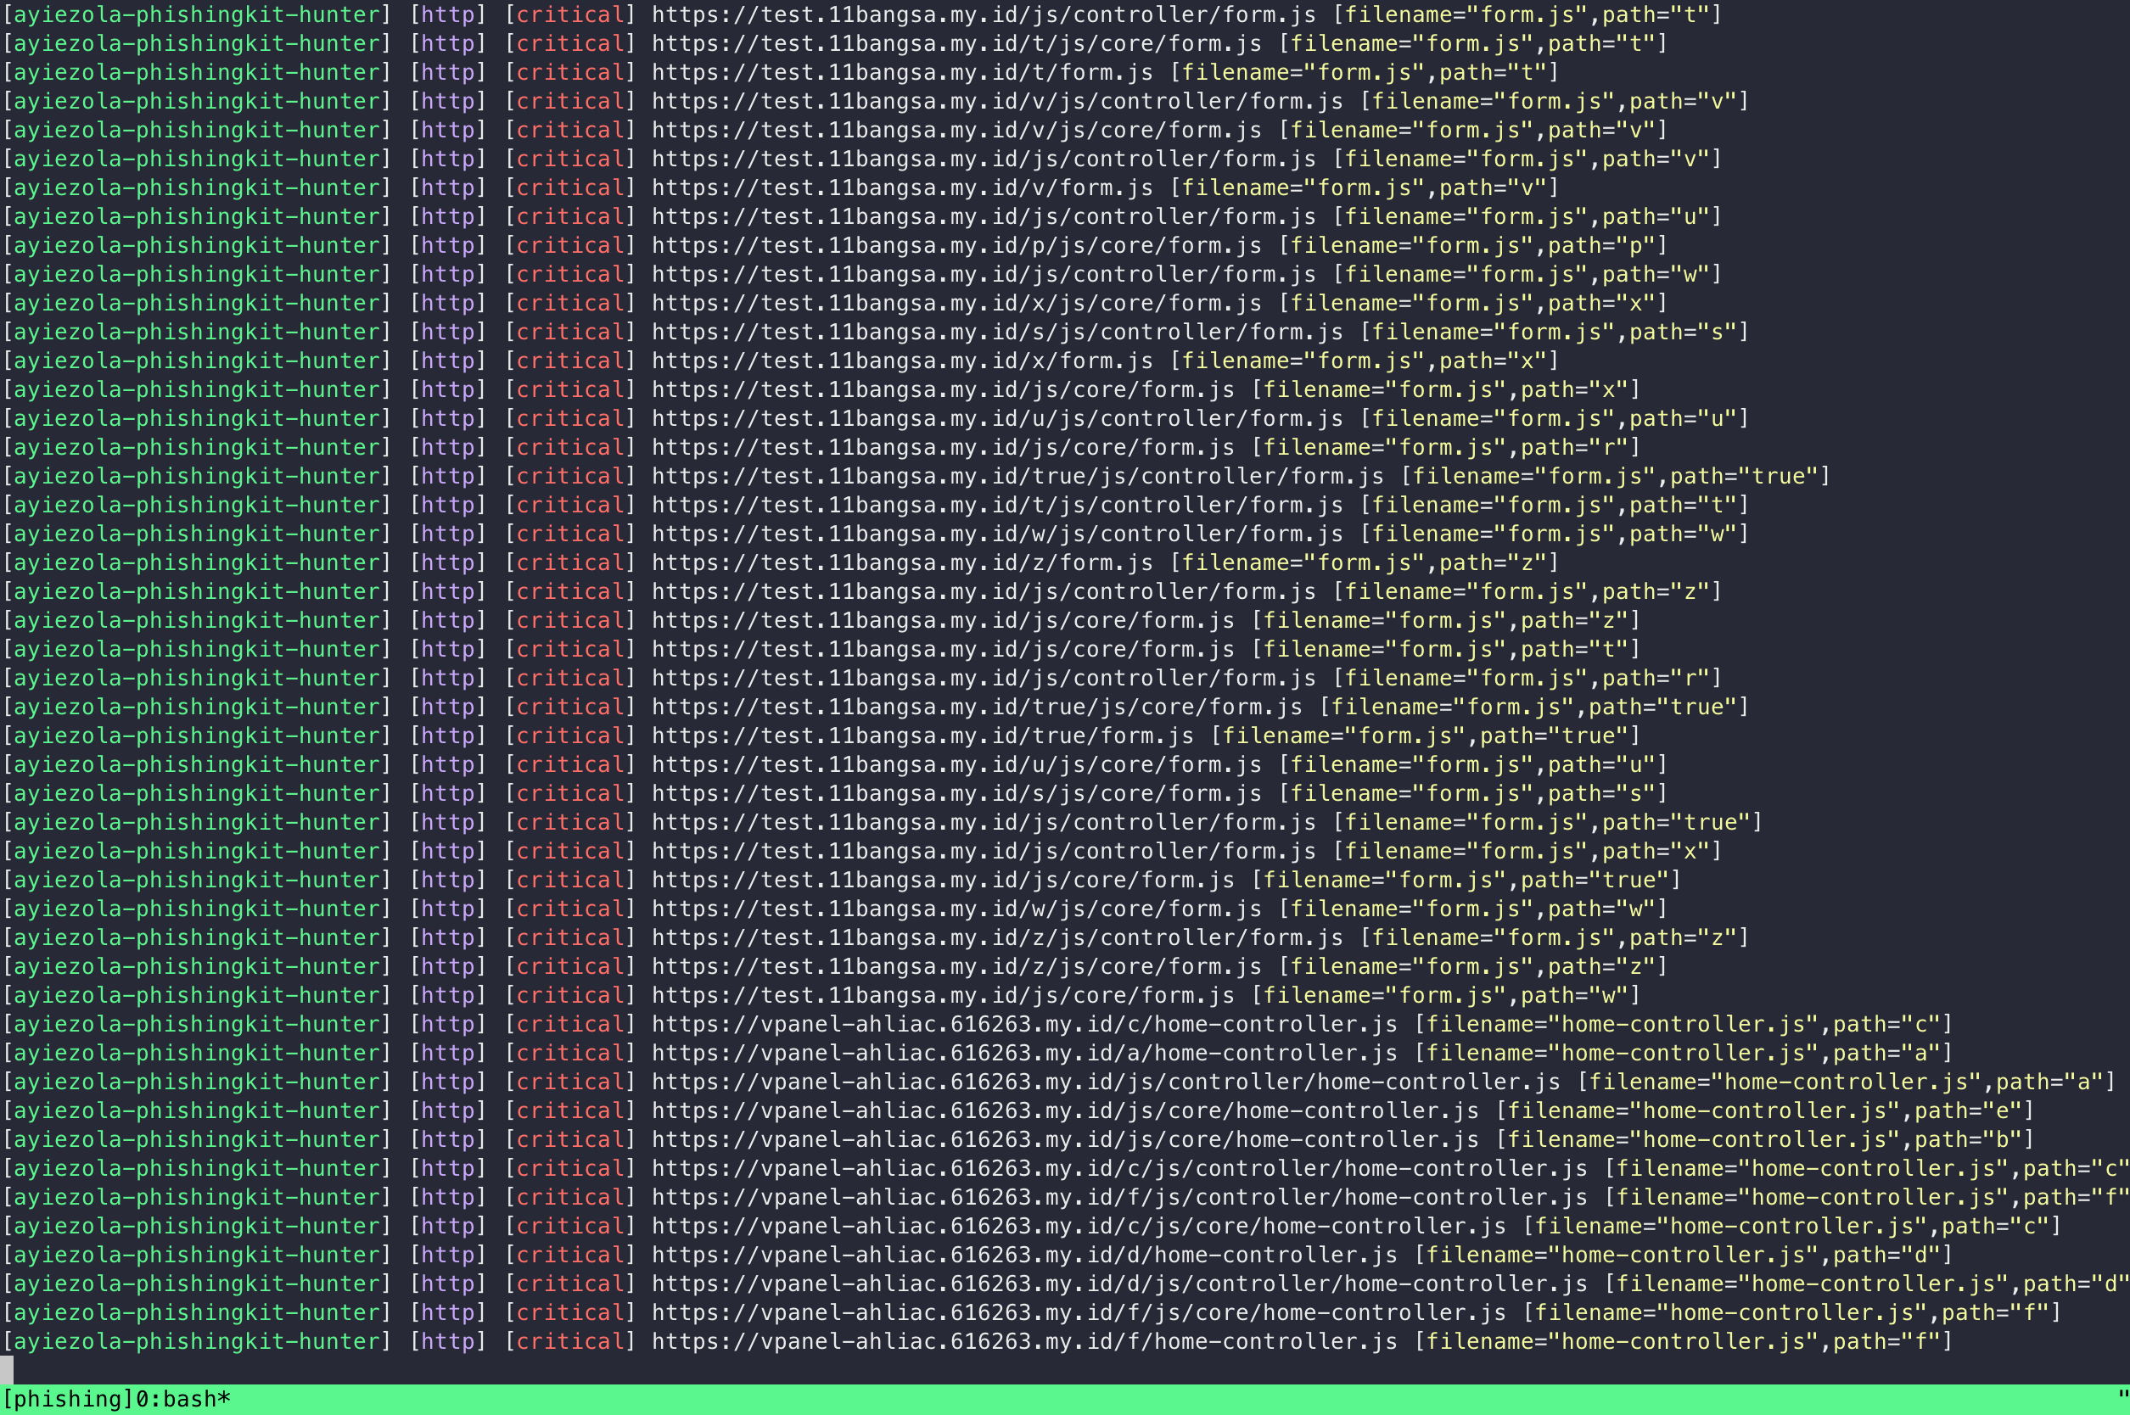Open vpanel-ahliac URL /f/home-controller.js
The height and width of the screenshot is (1415, 2130).
point(1023,1342)
